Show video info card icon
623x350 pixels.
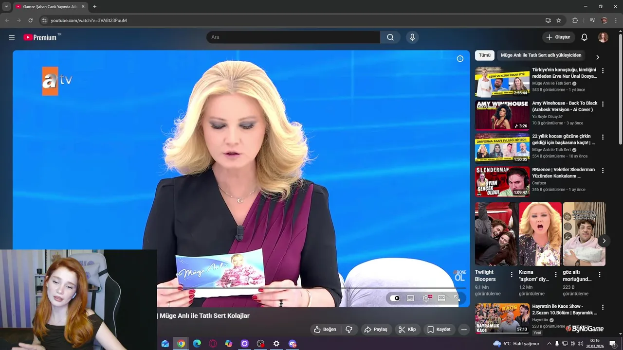coord(460,59)
